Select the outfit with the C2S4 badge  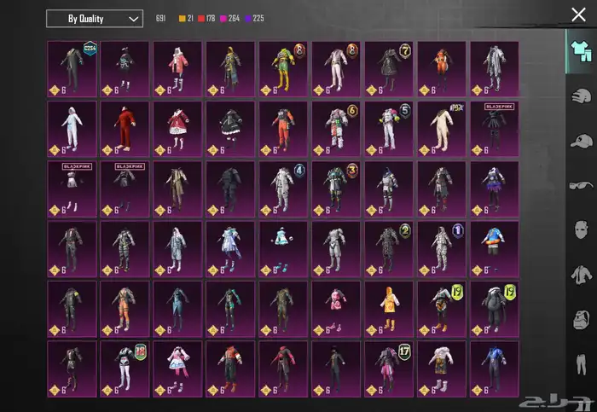point(72,68)
